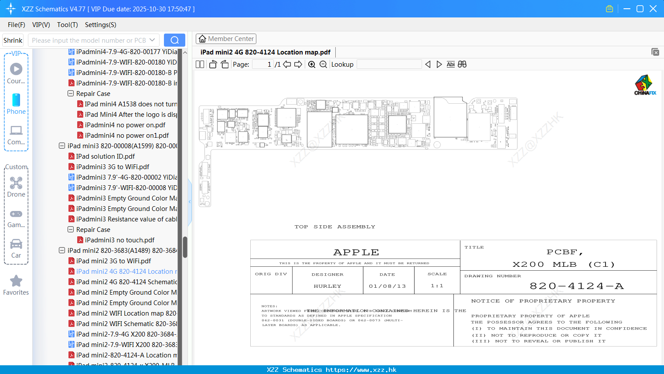Collapse the iPad mini4 Repair Case folder
The width and height of the screenshot is (664, 374).
click(71, 93)
